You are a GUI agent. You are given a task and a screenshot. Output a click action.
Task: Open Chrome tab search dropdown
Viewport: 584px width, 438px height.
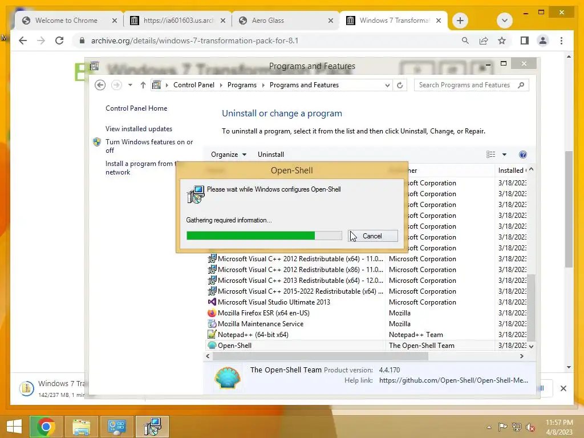(x=505, y=21)
